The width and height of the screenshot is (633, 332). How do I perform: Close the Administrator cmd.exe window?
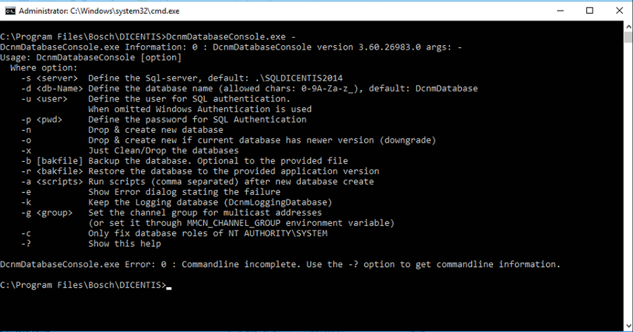(619, 11)
